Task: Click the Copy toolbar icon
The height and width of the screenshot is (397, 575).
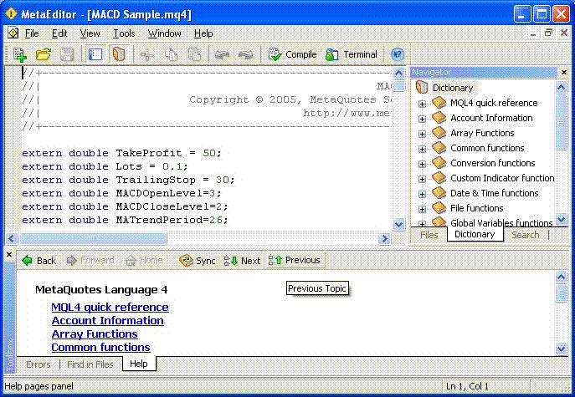Action: click(171, 54)
